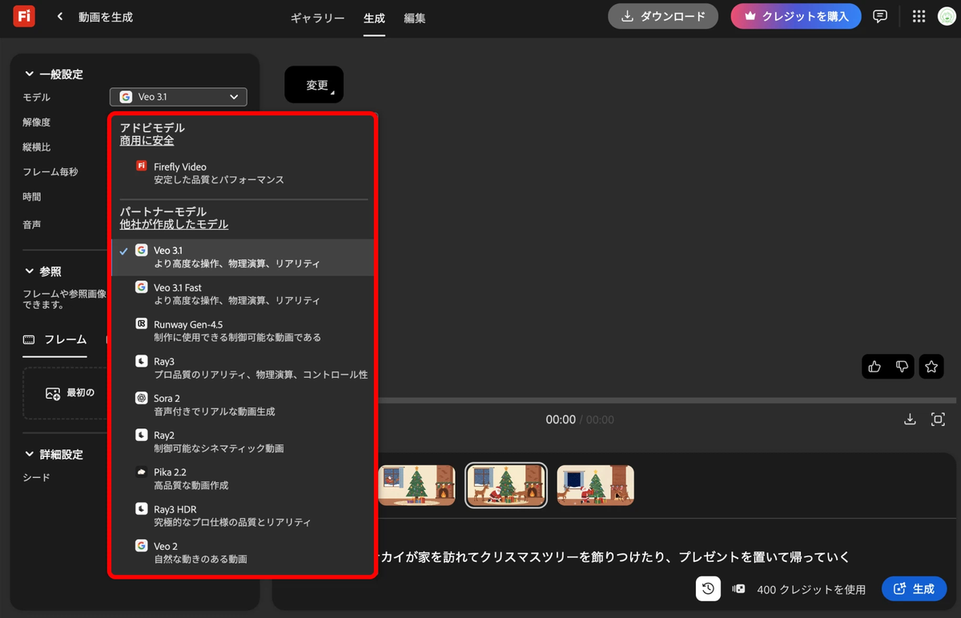Click the 音声 label
Image resolution: width=961 pixels, height=618 pixels.
pyautogui.click(x=32, y=225)
